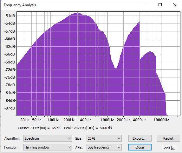Open the Axis dropdown showing Log frequency
This screenshot has width=182, height=153.
click(x=104, y=147)
